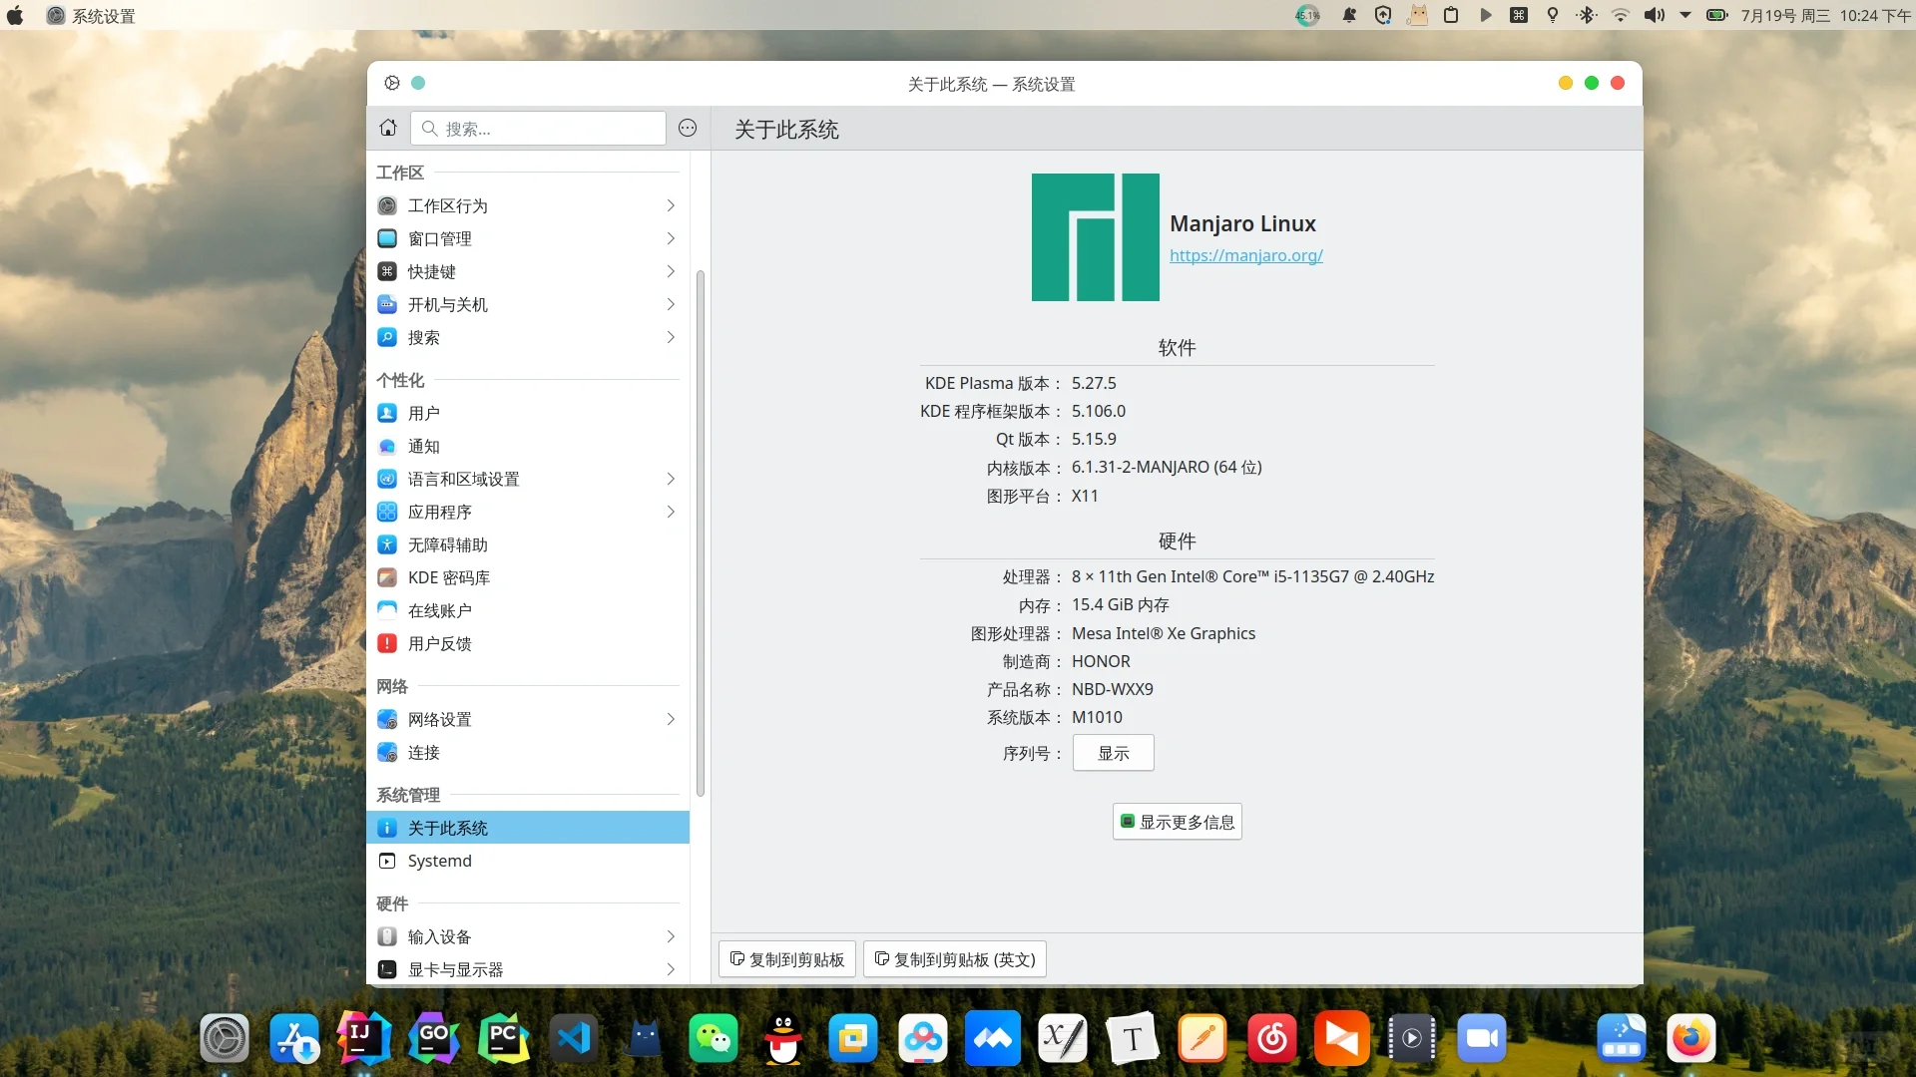The width and height of the screenshot is (1916, 1077).
Task: Launch Visual Studio Code from the dock
Action: (x=574, y=1037)
